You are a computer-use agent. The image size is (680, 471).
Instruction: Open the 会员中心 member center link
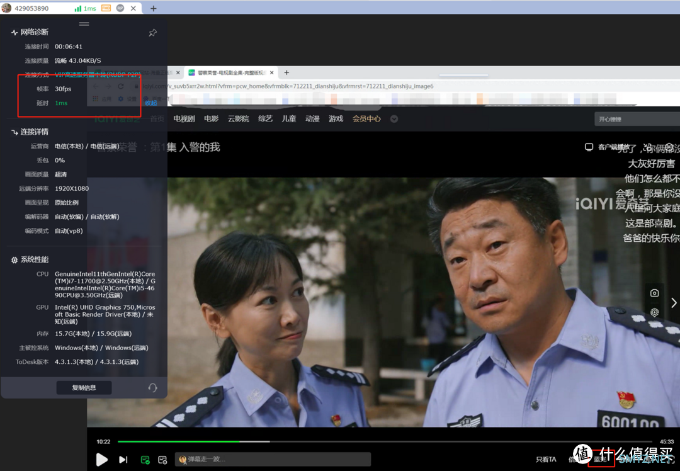(366, 119)
